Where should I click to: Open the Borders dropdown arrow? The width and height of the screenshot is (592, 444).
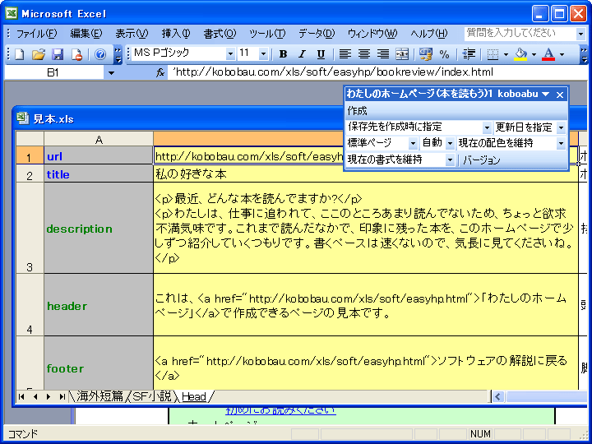pos(506,54)
